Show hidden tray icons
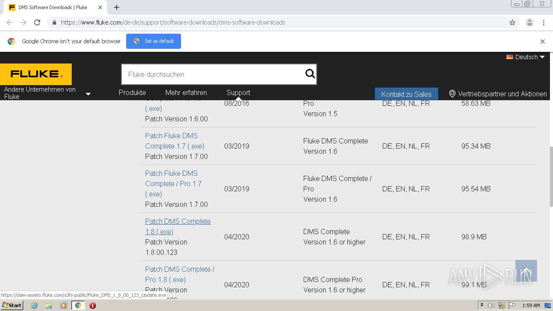Image resolution: width=553 pixels, height=311 pixels. [482, 305]
